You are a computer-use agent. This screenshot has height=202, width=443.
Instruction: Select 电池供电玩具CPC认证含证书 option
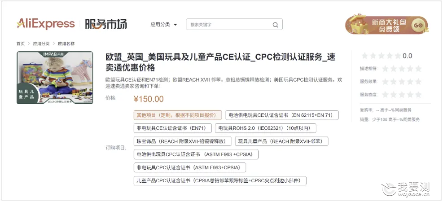point(196,154)
